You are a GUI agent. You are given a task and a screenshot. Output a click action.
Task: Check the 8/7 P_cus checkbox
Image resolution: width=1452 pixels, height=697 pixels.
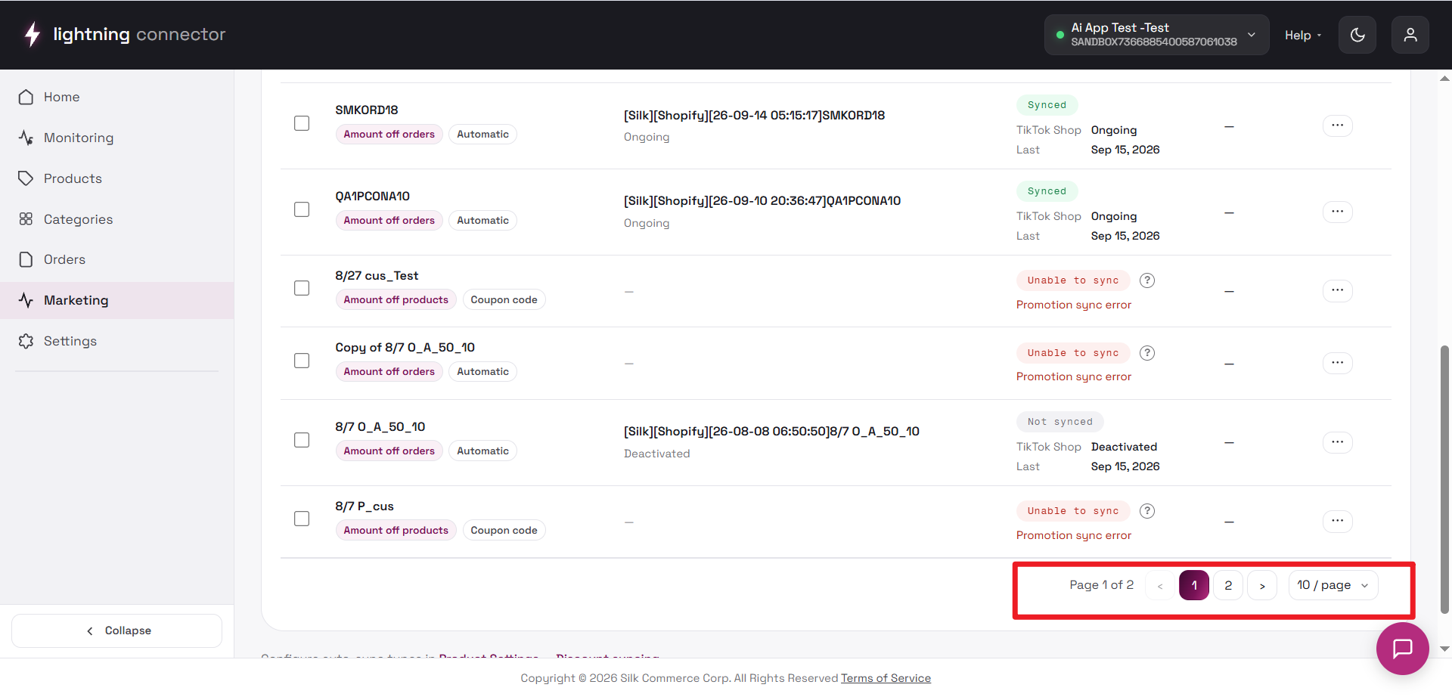(x=302, y=519)
